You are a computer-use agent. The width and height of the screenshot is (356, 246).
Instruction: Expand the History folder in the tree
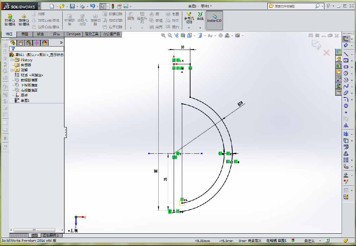tap(12, 60)
